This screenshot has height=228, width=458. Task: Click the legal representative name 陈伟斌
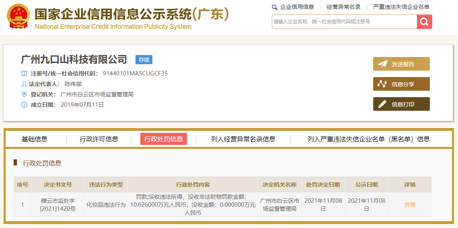click(x=73, y=84)
